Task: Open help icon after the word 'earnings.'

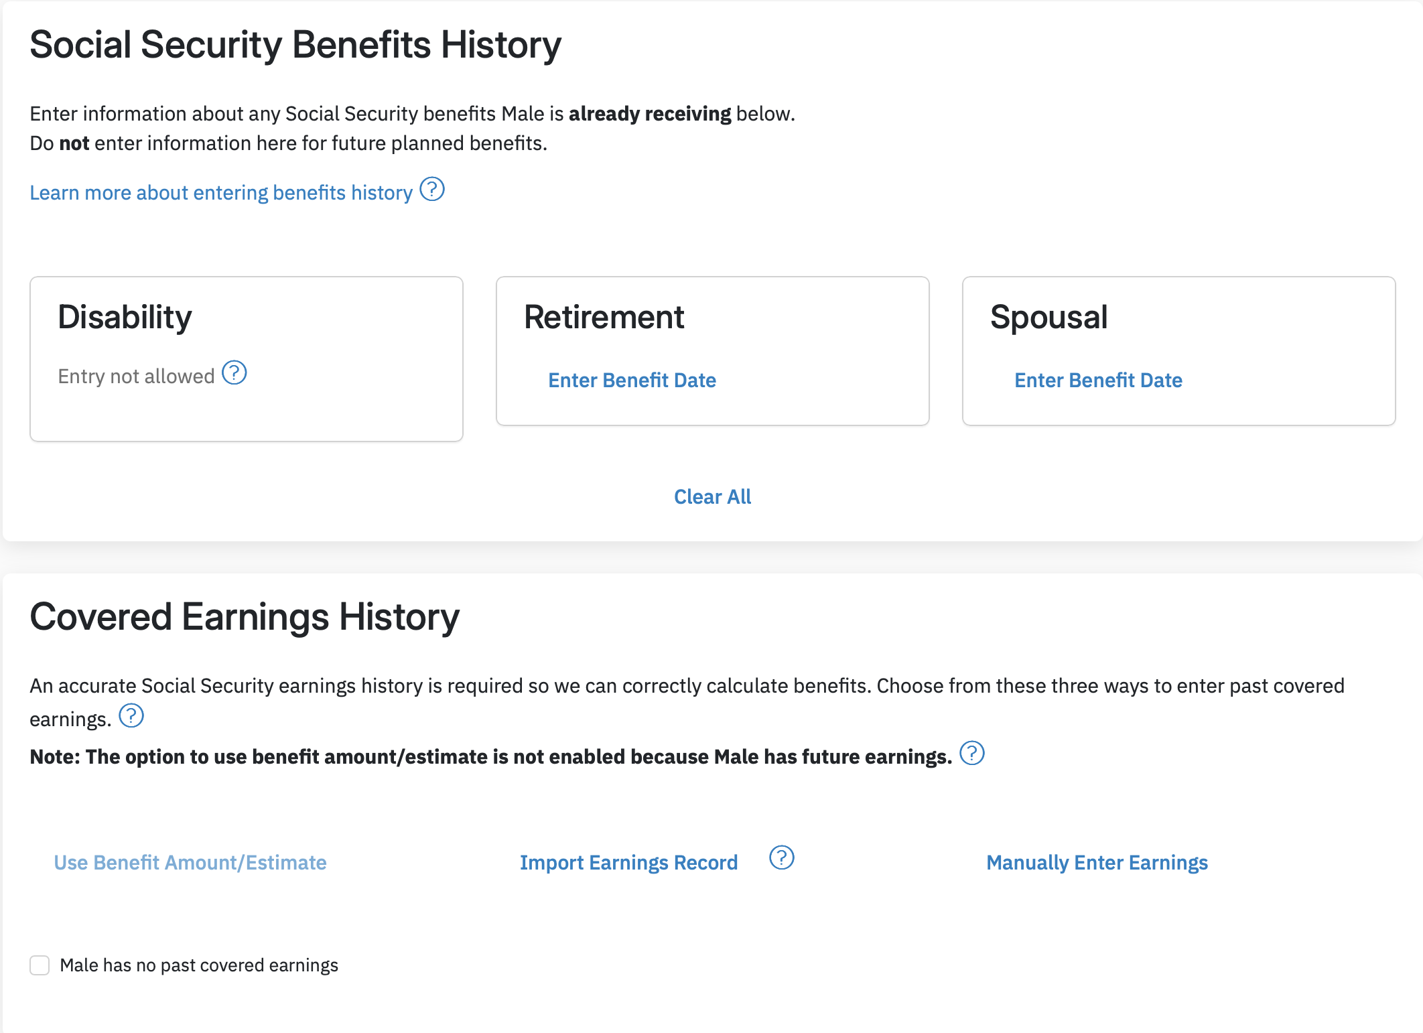Action: click(131, 715)
